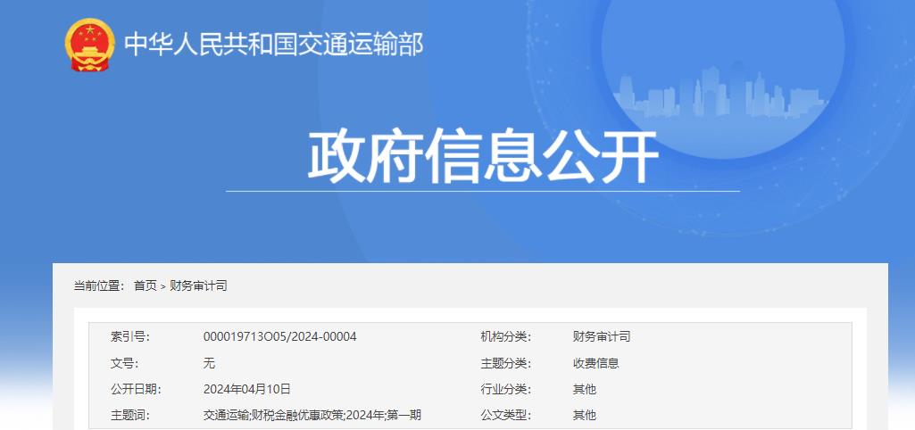Click the 索引号 field label
915x430 pixels.
click(129, 336)
